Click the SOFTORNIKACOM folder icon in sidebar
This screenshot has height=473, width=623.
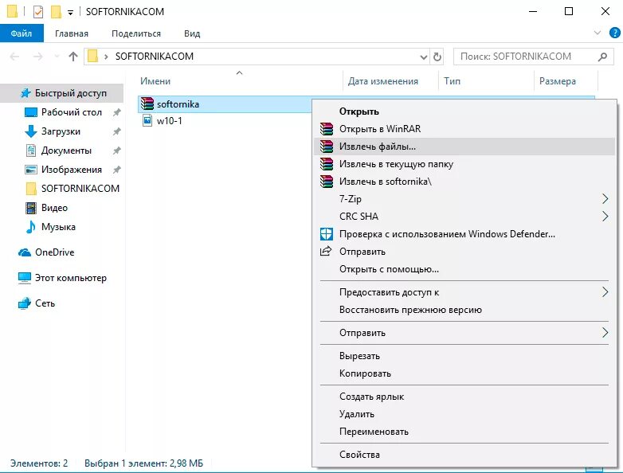tap(31, 189)
